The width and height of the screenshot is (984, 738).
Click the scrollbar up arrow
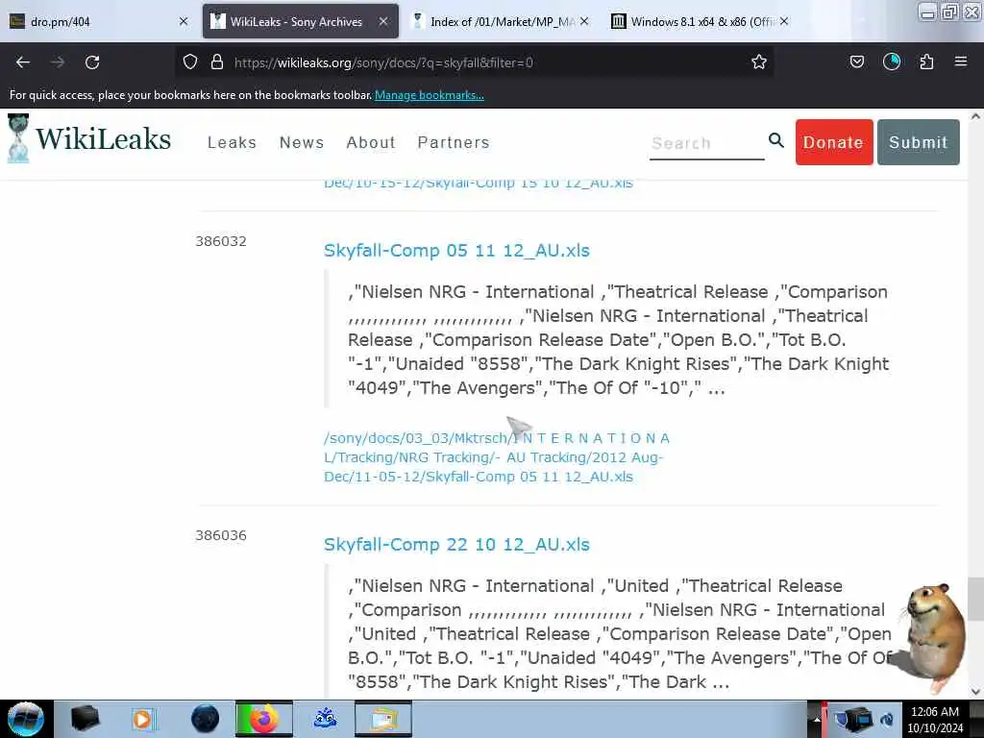pos(975,116)
